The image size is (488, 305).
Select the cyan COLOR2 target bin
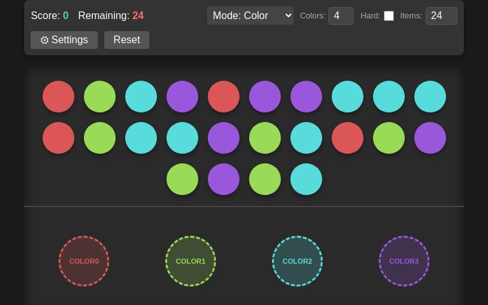[297, 261]
